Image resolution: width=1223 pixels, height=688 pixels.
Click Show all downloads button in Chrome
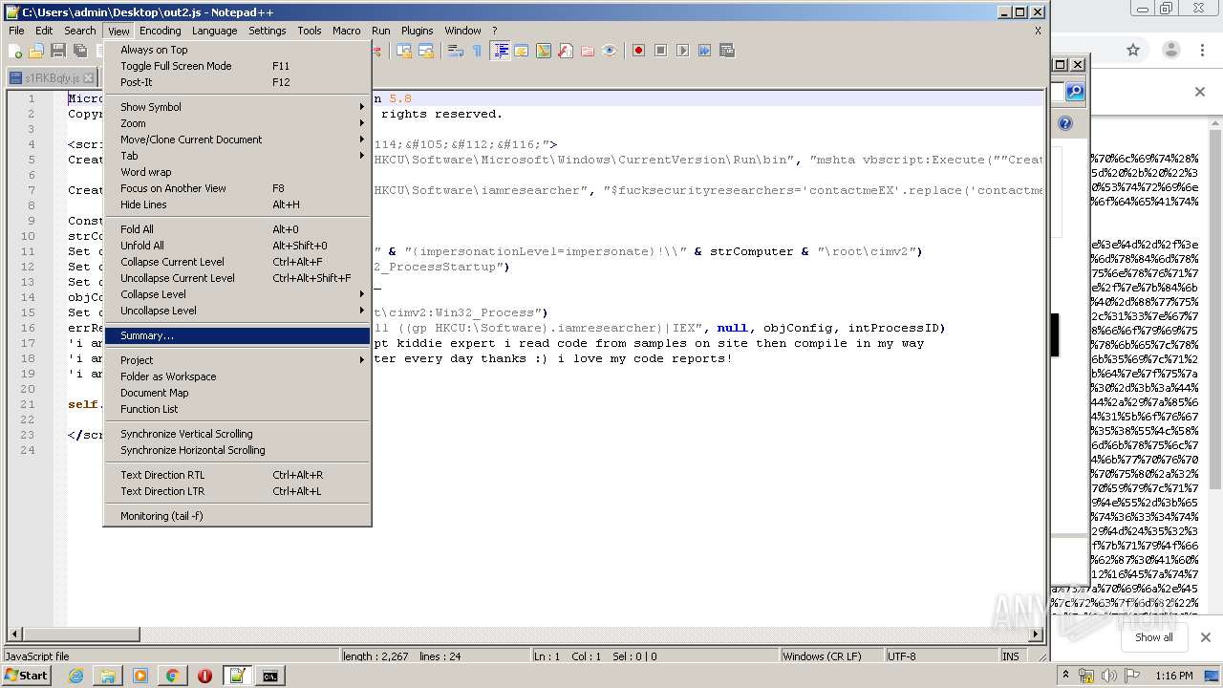1153,637
